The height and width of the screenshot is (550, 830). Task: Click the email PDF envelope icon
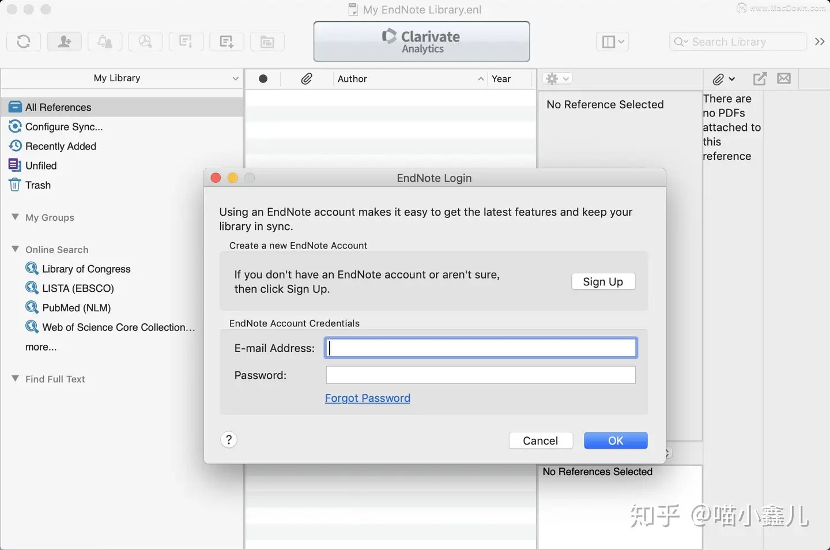point(784,78)
